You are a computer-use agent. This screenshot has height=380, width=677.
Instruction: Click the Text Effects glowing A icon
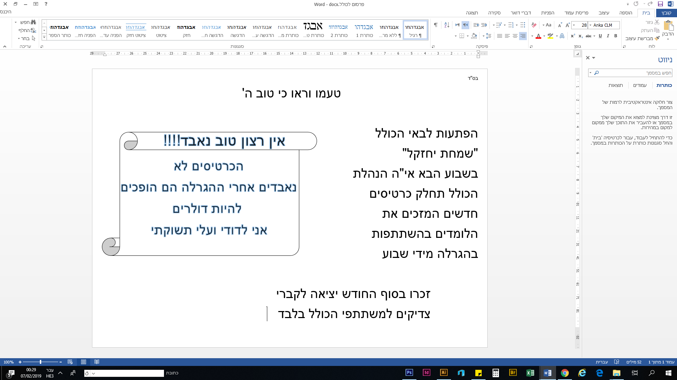(562, 36)
